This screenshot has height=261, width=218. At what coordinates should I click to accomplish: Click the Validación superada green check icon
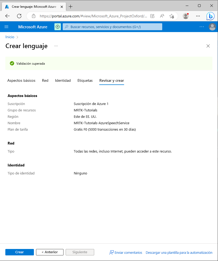[x=12, y=63]
